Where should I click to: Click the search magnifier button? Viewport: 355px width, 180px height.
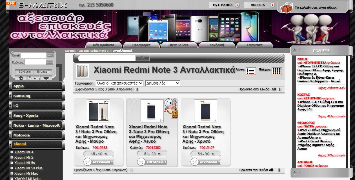[143, 58]
